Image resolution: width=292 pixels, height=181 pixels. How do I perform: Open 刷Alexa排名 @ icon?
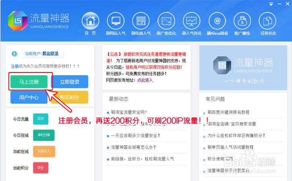coord(217,21)
